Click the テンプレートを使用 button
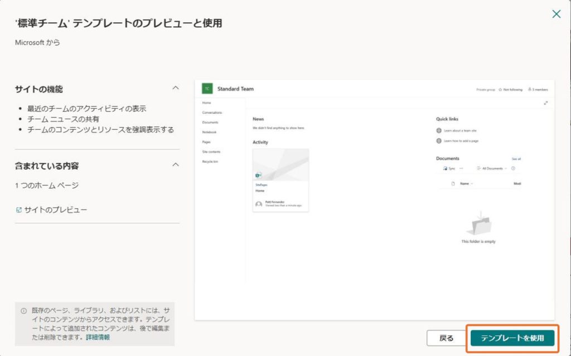571x356 pixels. pyautogui.click(x=512, y=338)
